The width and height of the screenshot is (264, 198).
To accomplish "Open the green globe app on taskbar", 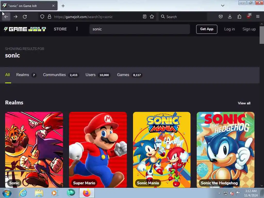I will (x=71, y=193).
